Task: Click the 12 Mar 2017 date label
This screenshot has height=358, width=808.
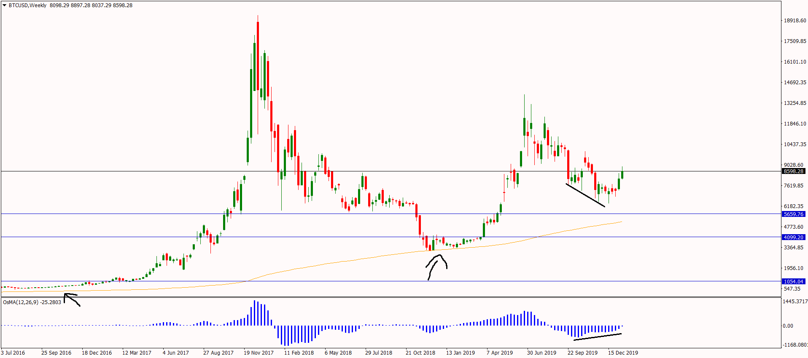Action: click(137, 353)
